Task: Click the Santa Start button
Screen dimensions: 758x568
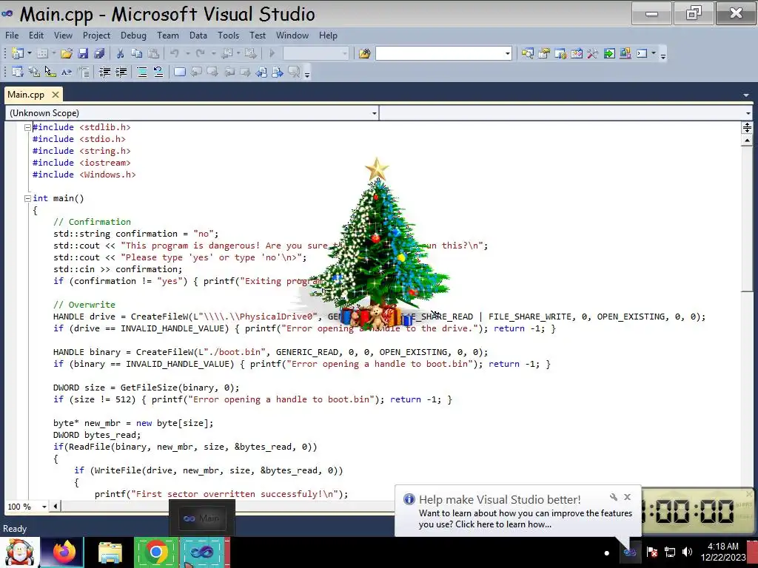Action: pos(19,552)
